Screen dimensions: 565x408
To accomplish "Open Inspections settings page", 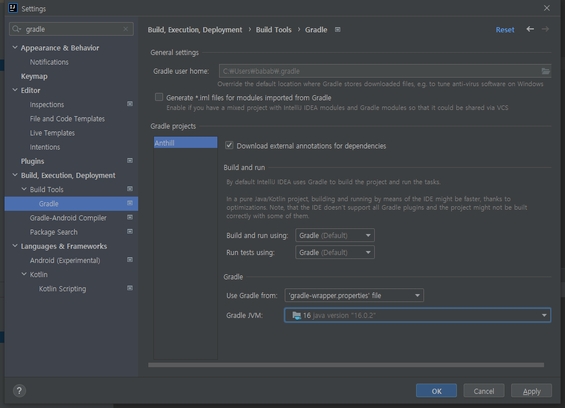I will [x=47, y=105].
